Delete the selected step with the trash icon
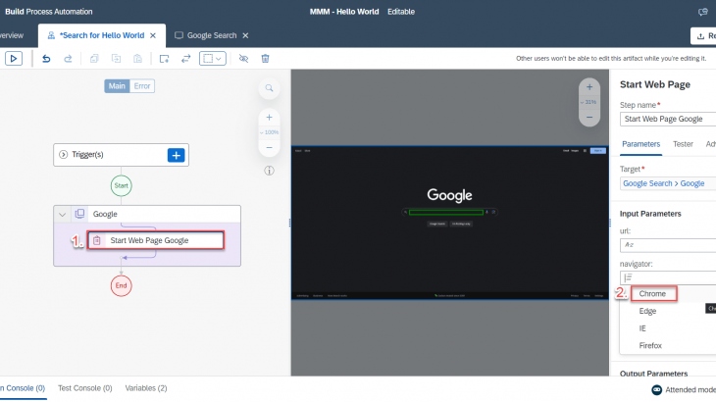This screenshot has width=716, height=402. 265,59
